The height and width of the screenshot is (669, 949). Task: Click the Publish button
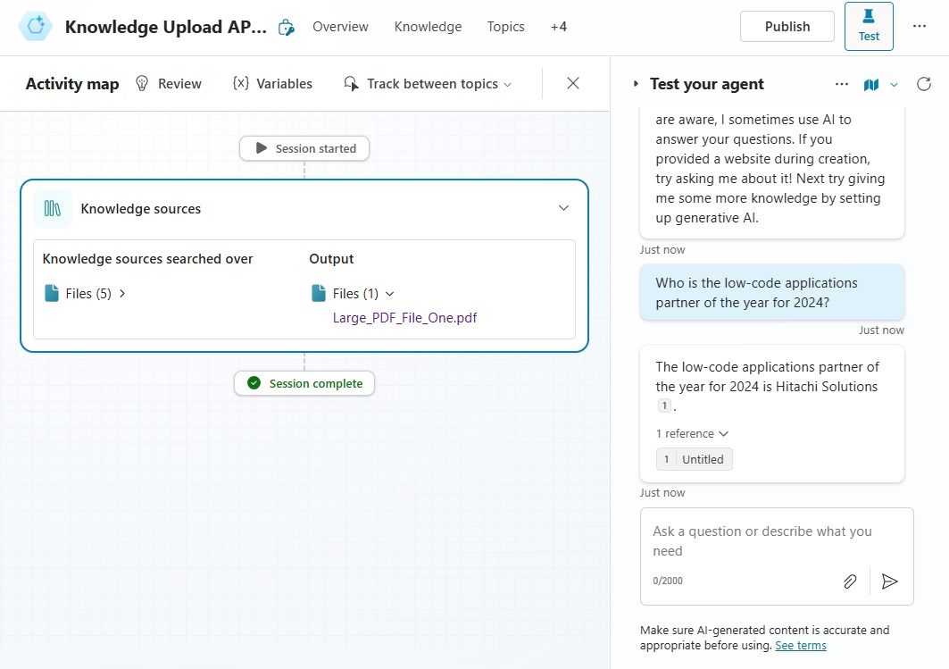(x=787, y=26)
